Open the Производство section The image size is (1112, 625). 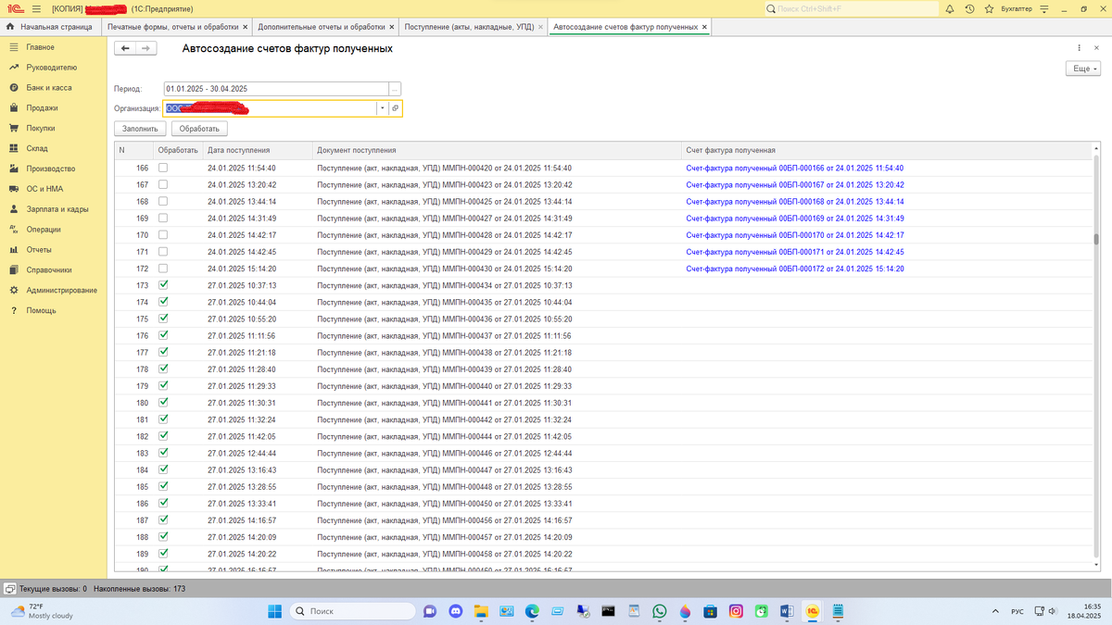click(x=50, y=169)
